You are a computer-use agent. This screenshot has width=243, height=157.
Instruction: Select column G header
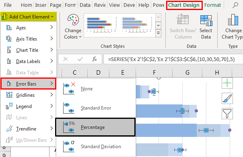pyautogui.click(x=187, y=73)
